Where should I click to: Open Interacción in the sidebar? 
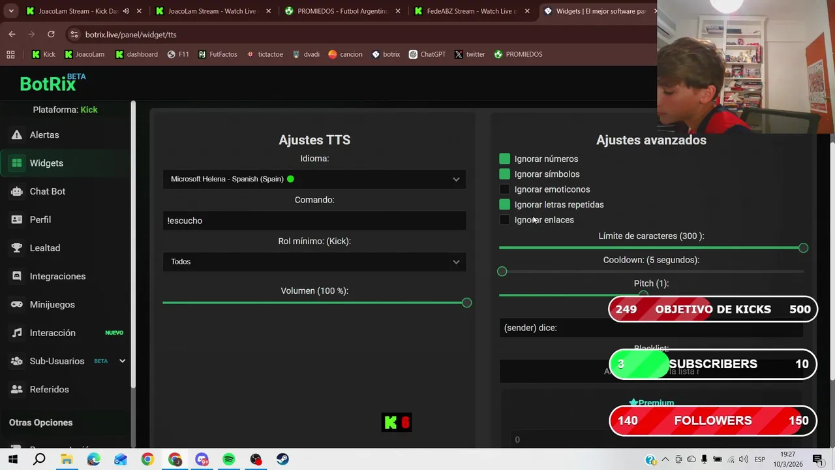52,333
